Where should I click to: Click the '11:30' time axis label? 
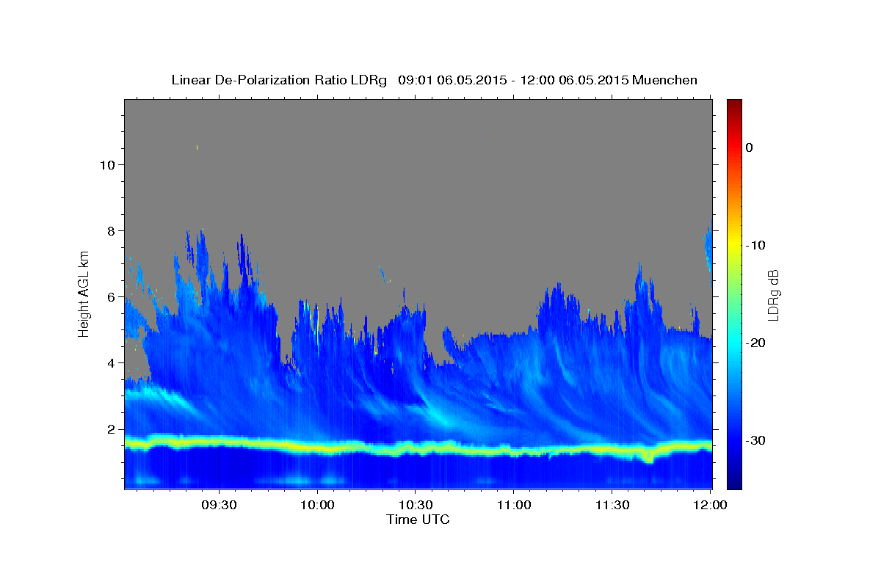612,506
